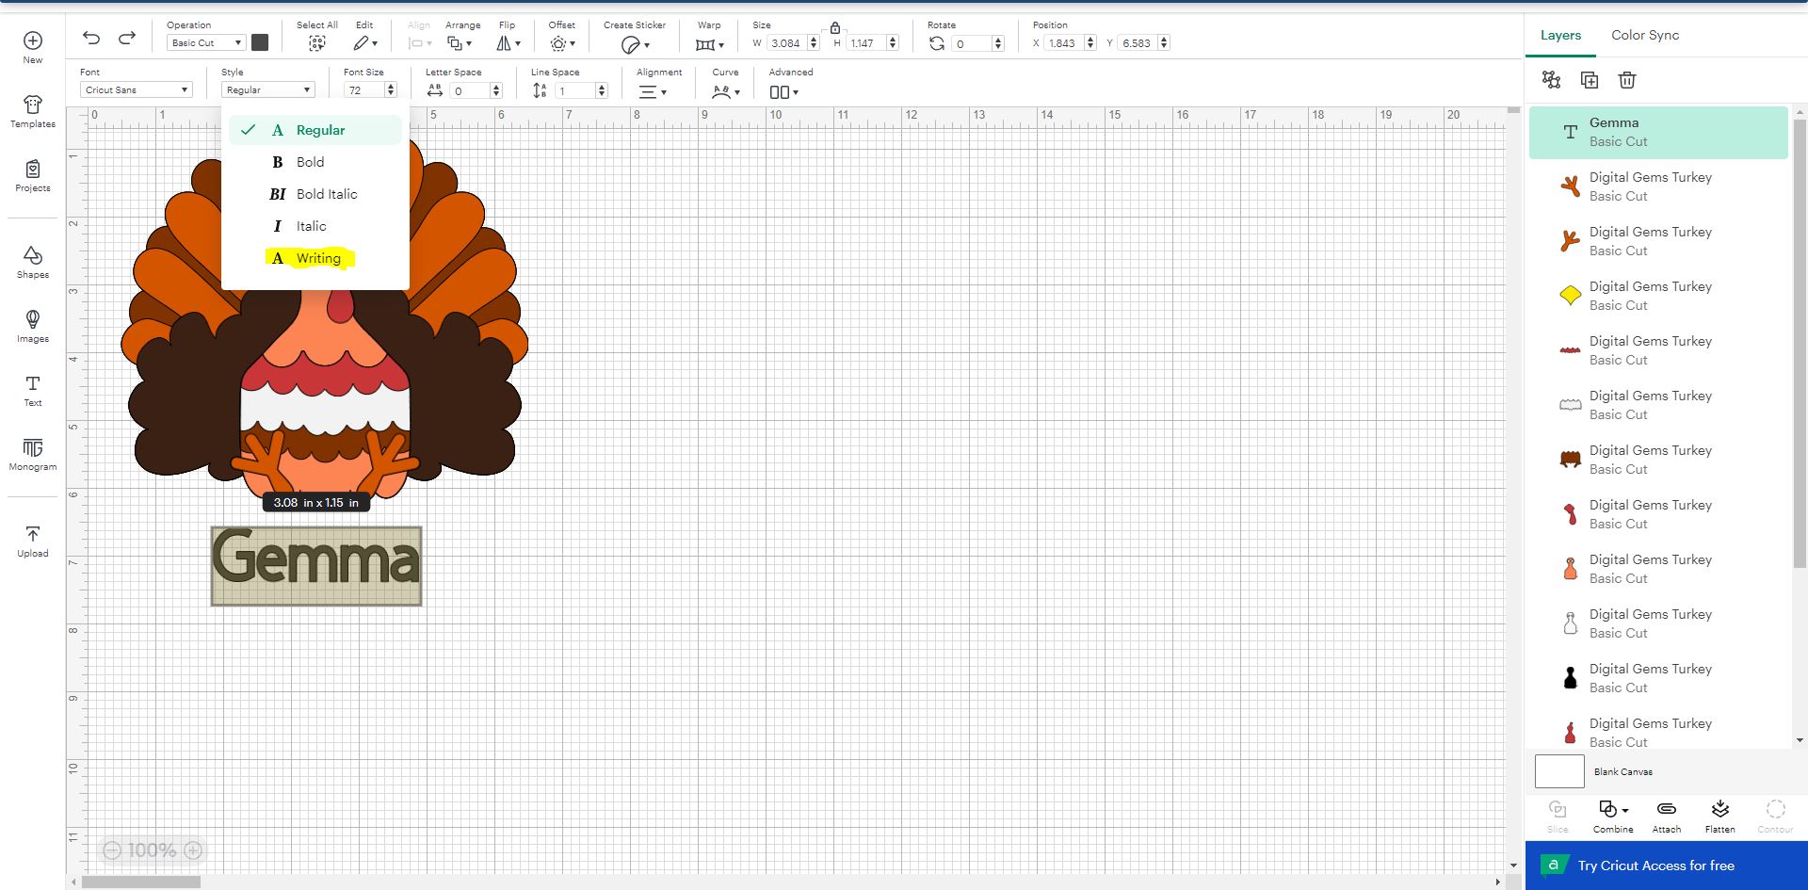1808x890 pixels.
Task: Open the Monogram tool
Action: click(33, 454)
